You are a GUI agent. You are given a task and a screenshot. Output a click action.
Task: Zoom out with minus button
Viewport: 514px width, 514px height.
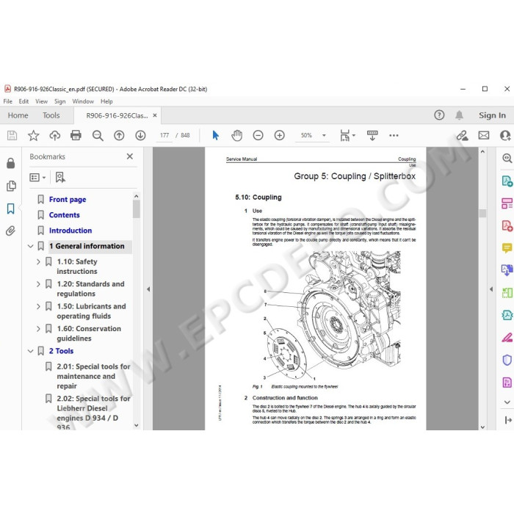[258, 135]
